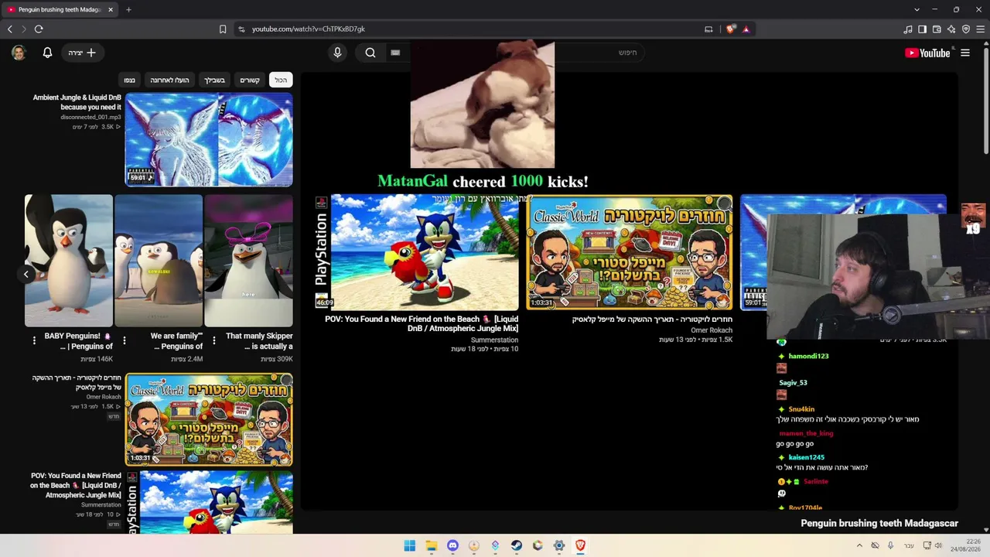
Task: Switch the עבר keyboard language indicator
Action: coord(909,545)
